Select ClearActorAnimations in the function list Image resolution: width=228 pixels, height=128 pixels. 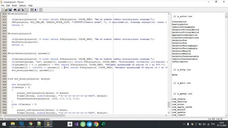point(185,38)
